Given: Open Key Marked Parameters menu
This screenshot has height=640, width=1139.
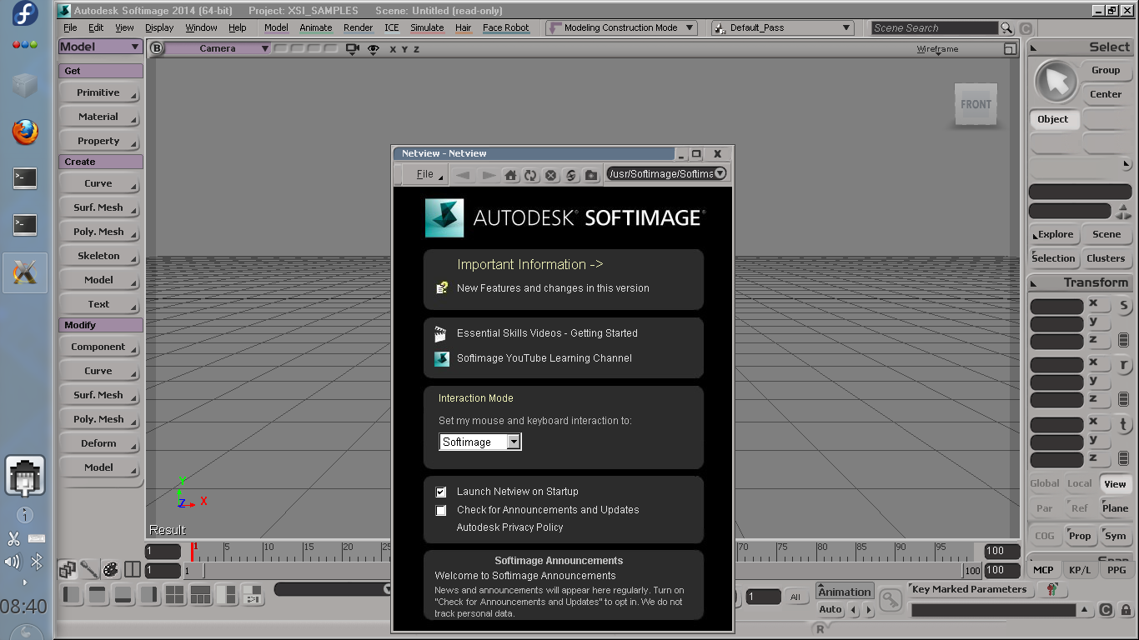Looking at the screenshot, I should click(x=969, y=589).
